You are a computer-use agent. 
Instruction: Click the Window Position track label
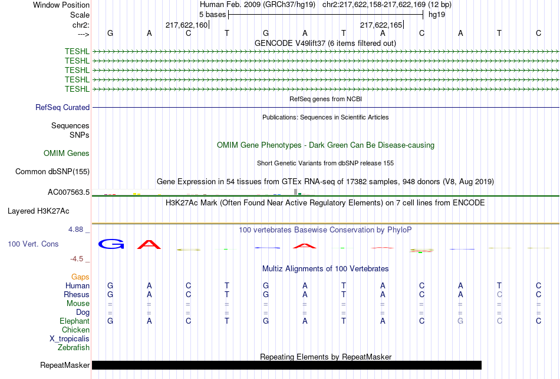pos(61,5)
